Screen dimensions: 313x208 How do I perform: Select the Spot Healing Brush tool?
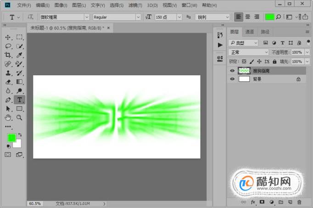pyautogui.click(x=8, y=64)
